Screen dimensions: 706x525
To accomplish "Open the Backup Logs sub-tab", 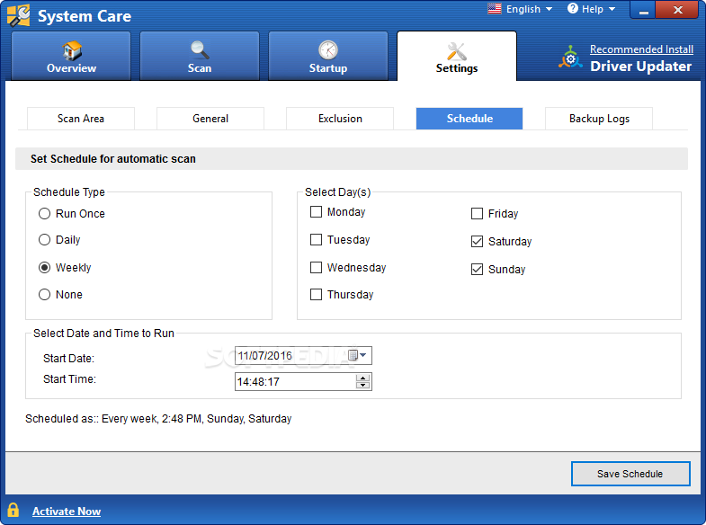I will [599, 119].
